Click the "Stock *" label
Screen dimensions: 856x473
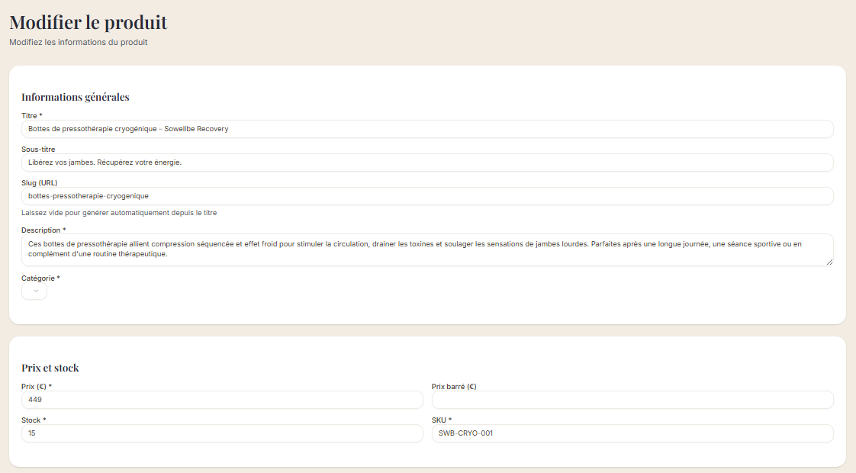[x=34, y=420]
